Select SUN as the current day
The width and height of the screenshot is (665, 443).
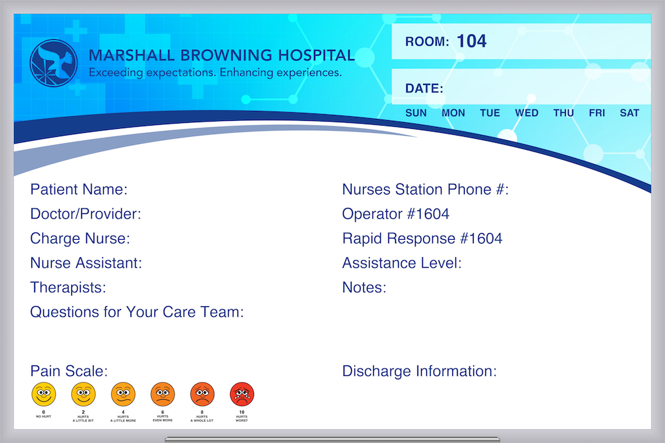click(416, 113)
